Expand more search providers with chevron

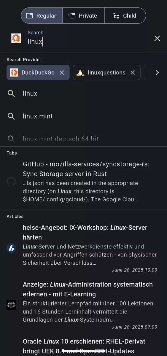click(157, 73)
